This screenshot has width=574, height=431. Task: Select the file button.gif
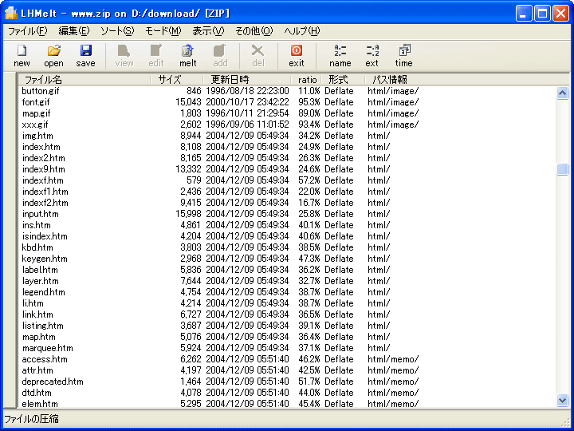coord(41,91)
